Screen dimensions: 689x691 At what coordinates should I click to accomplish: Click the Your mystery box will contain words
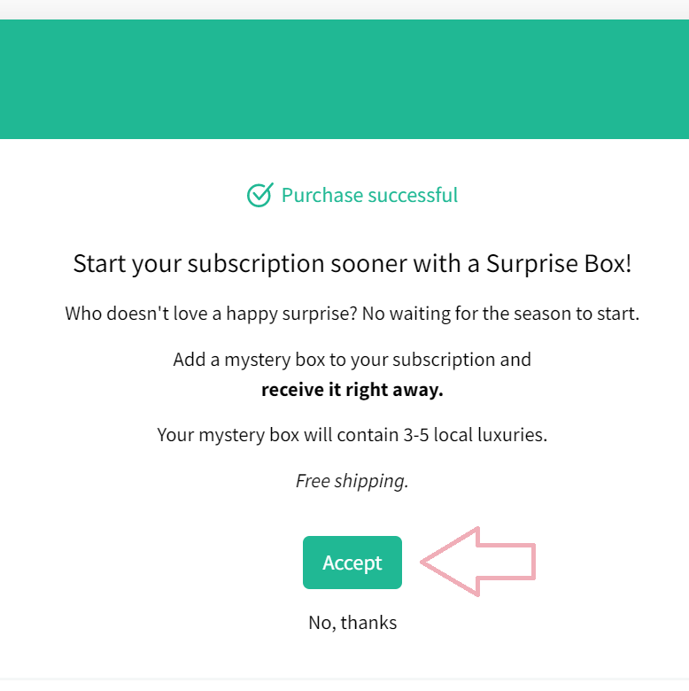pos(278,435)
